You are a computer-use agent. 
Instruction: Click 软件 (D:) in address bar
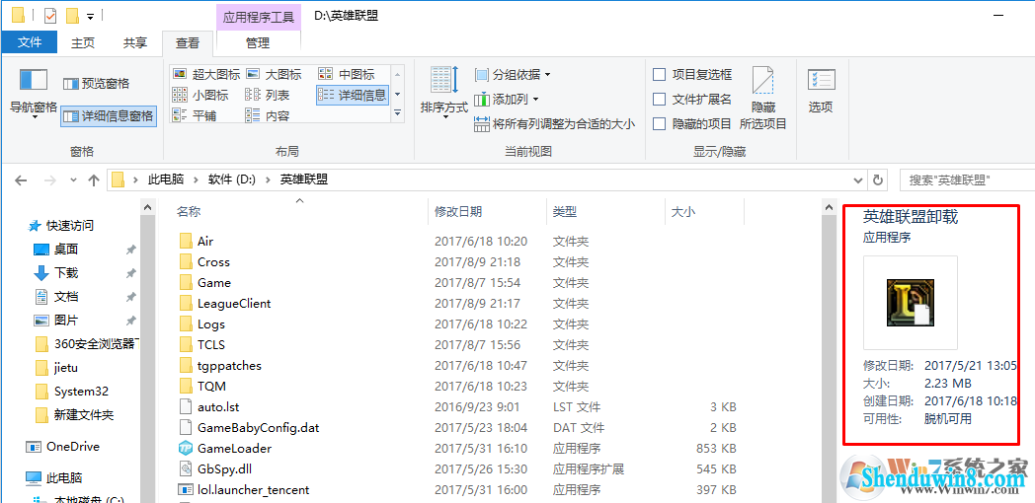232,180
